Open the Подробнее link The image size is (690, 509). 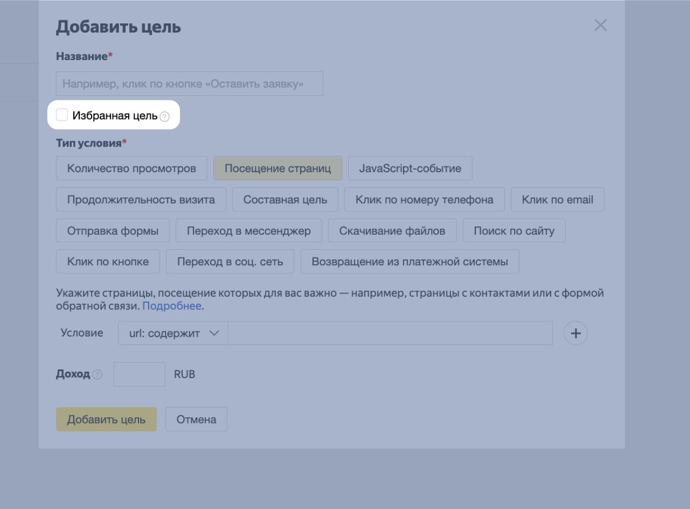[x=172, y=305]
